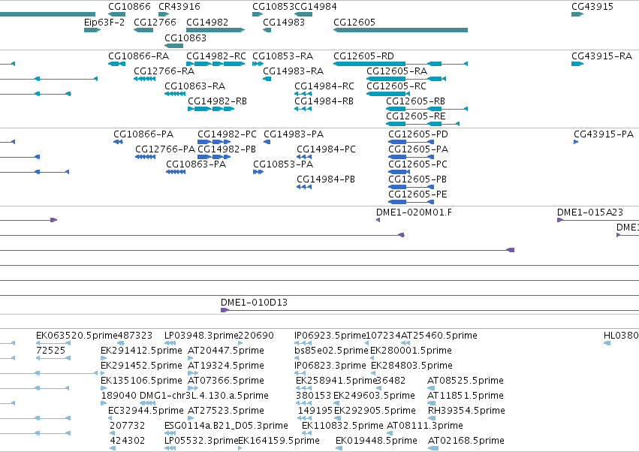Click transcript CG14982-RB
The image size is (639, 452).
tap(217, 101)
